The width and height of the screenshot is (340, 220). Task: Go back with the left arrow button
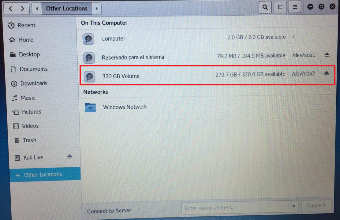[10, 8]
